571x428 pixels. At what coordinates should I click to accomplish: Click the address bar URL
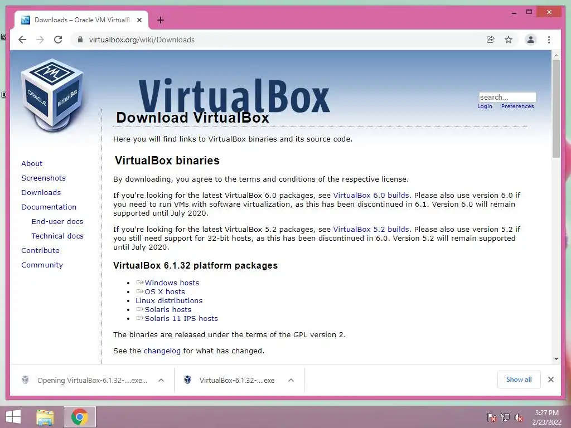click(142, 40)
